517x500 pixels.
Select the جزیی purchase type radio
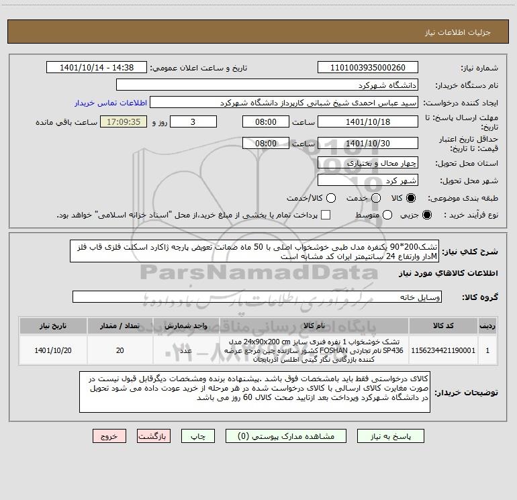coord(426,215)
